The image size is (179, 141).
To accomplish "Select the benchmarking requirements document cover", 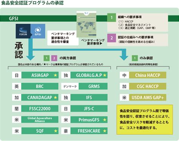I will [x=86, y=24].
